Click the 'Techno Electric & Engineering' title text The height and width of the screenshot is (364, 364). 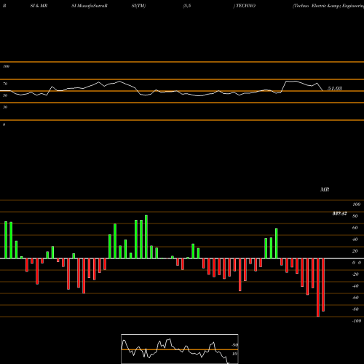(x=328, y=6)
